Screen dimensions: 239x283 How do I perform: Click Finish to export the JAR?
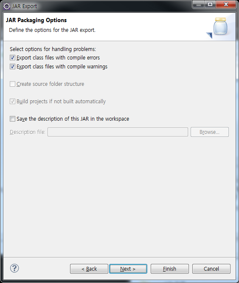[170, 269]
